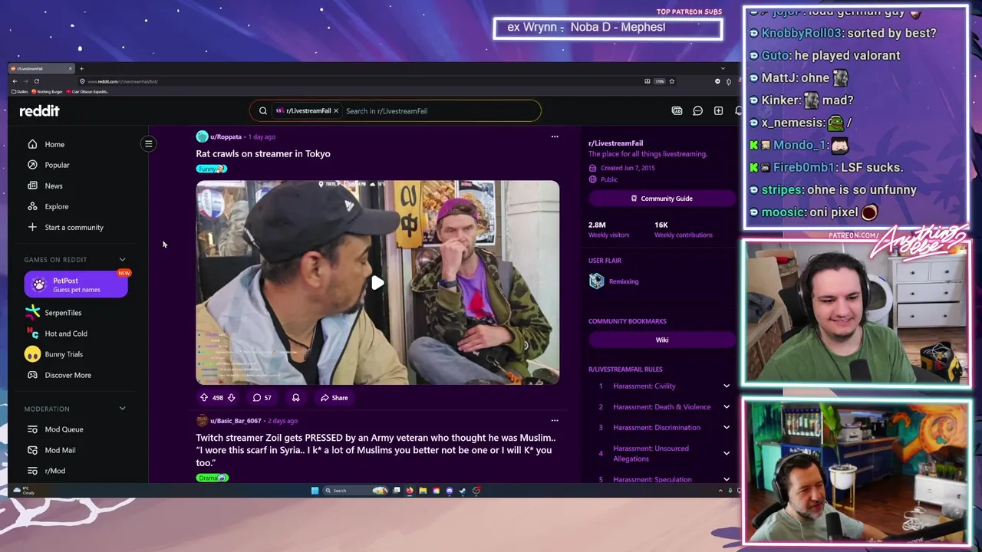Collapse the Games on Reddit section
The height and width of the screenshot is (552, 982).
(x=122, y=260)
